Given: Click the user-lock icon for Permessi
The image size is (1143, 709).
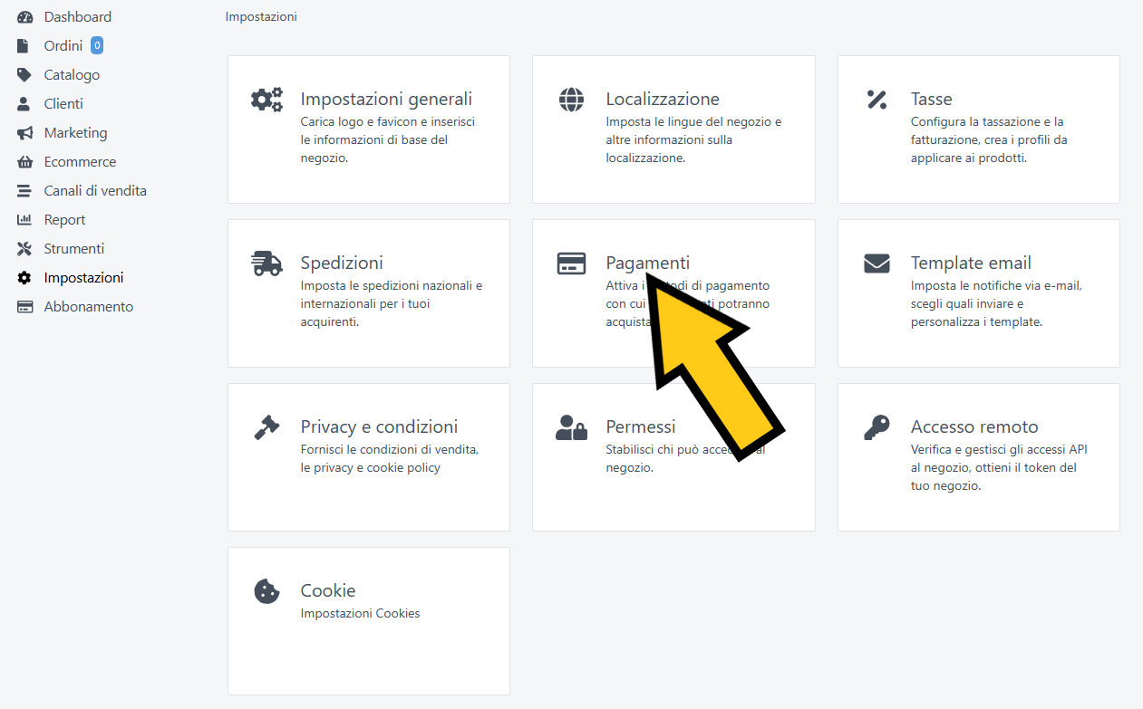Looking at the screenshot, I should [572, 427].
